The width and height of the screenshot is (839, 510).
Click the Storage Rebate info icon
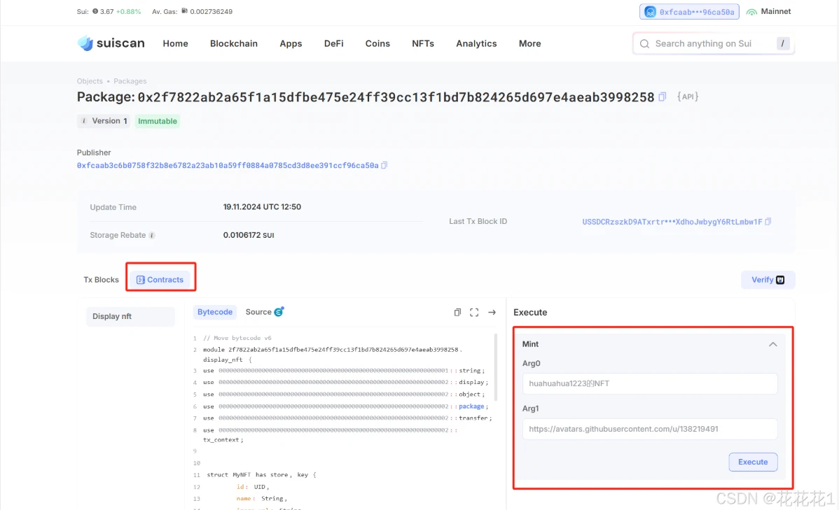(152, 236)
